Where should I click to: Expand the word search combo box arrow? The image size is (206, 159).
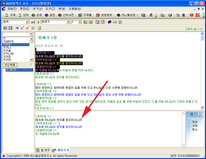[x=31, y=34]
